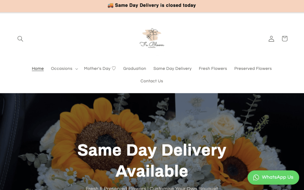Open the Contact Us page
Image resolution: width=304 pixels, height=190 pixels.
pyautogui.click(x=152, y=81)
